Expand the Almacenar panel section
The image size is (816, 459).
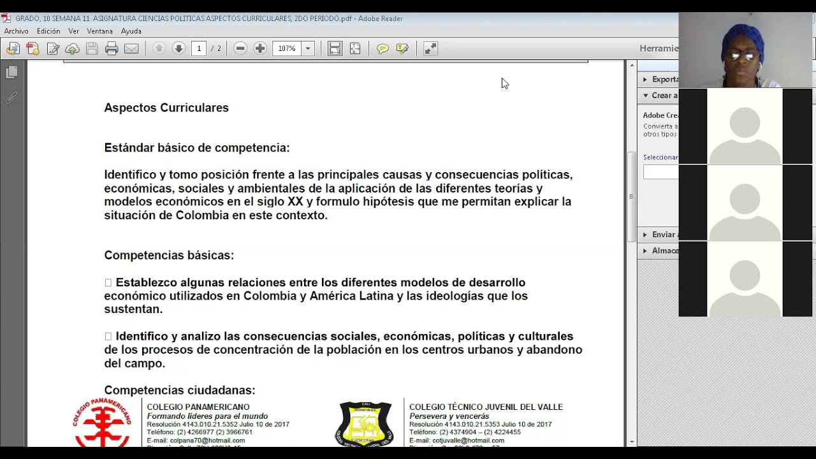pyautogui.click(x=658, y=251)
